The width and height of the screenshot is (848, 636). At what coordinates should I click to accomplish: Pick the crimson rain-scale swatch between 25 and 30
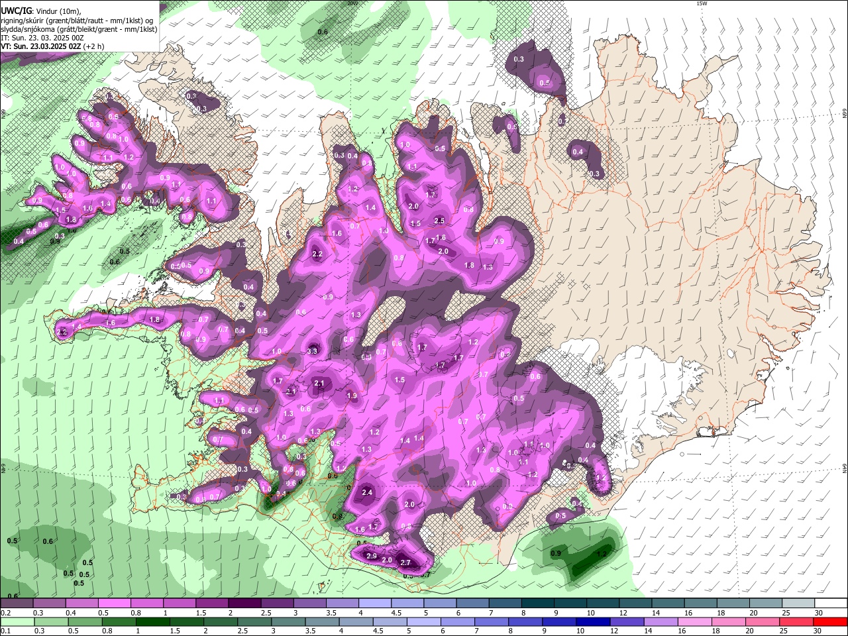coord(798,621)
